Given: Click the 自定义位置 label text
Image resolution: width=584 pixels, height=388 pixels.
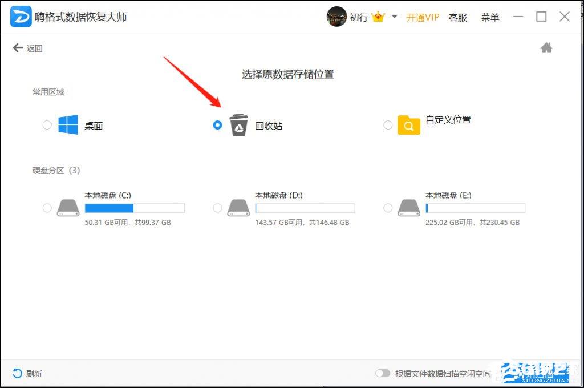Looking at the screenshot, I should (448, 120).
